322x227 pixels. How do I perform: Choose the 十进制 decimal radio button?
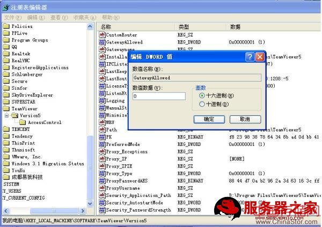[202, 104]
